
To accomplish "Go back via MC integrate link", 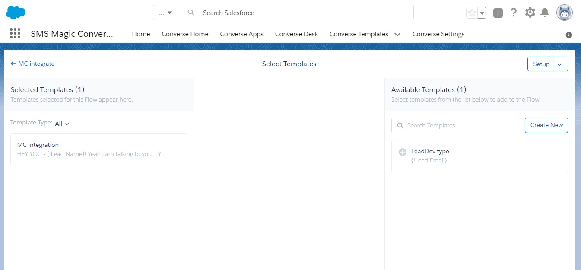I will click(32, 64).
